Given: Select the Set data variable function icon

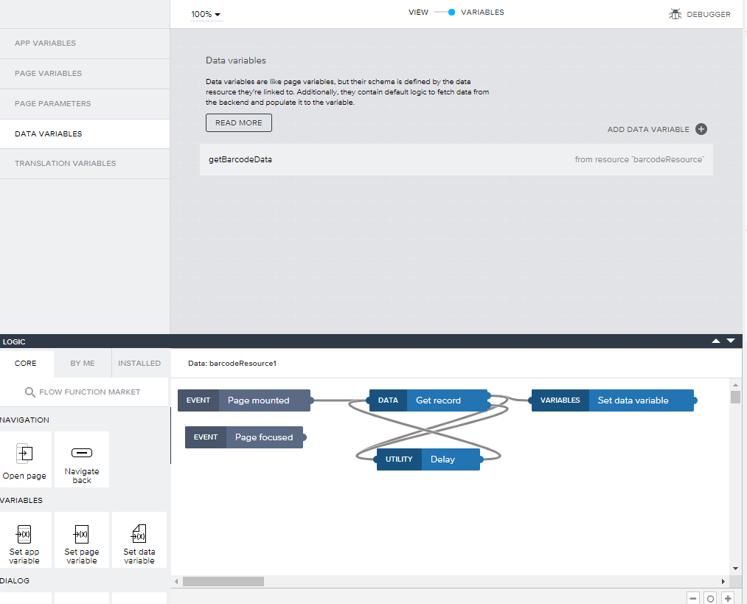Looking at the screenshot, I should pos(139,534).
